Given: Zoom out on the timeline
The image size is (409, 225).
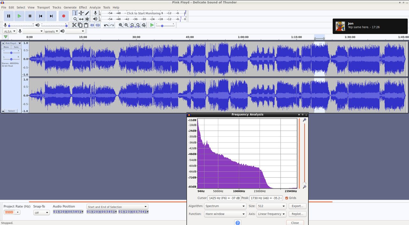Looking at the screenshot, I should click(127, 25).
